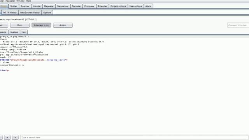
Task: Open the Alerts tab
Action: [x=148, y=6]
